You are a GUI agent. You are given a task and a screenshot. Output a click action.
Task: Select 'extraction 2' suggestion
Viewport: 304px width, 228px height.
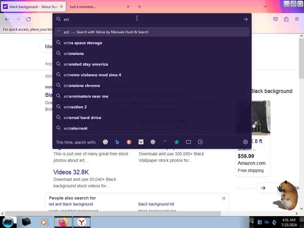pyautogui.click(x=152, y=107)
